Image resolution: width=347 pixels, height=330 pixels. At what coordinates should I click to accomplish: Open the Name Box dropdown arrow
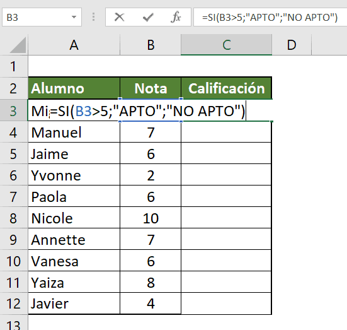(x=74, y=17)
